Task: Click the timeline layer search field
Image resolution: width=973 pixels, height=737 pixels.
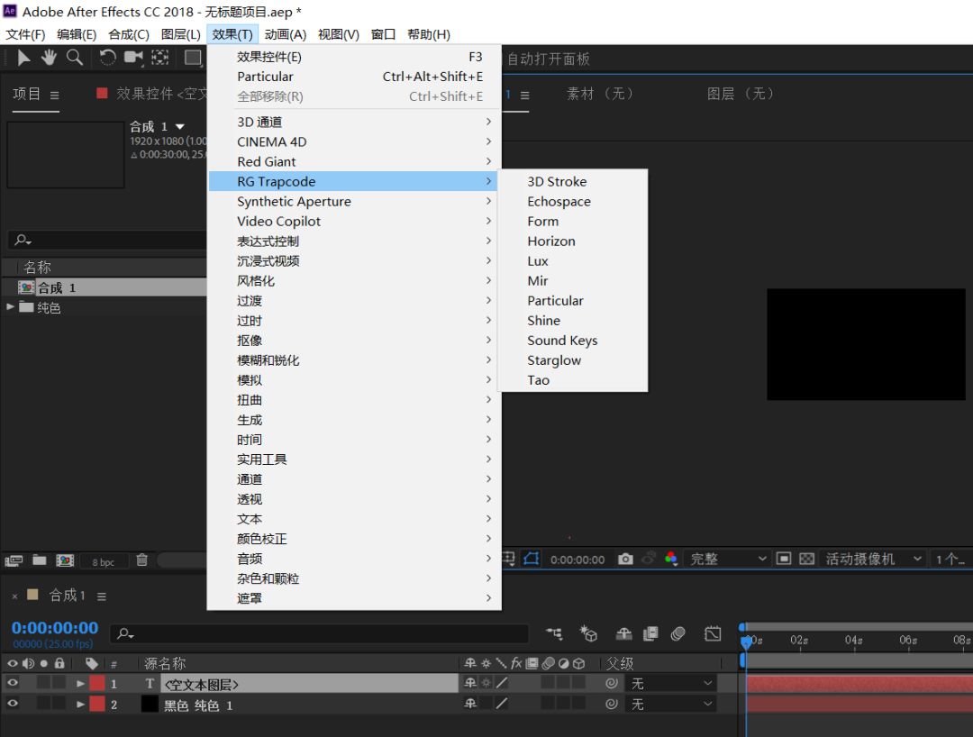Action: pyautogui.click(x=320, y=633)
